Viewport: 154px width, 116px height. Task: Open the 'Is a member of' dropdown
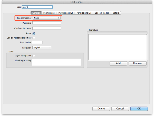click(47, 18)
